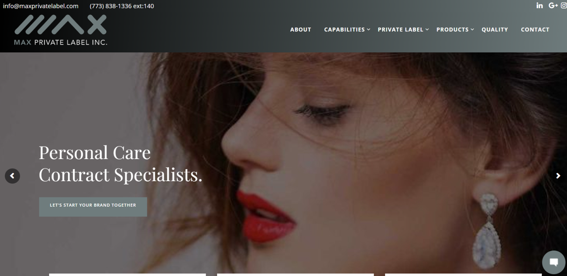Screen dimensions: 567x276
Task: Expand the Capabilities dropdown chevron
Action: (368, 30)
